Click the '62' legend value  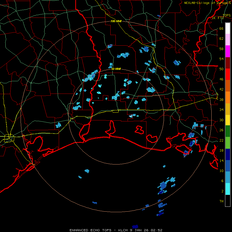tap(221, 39)
